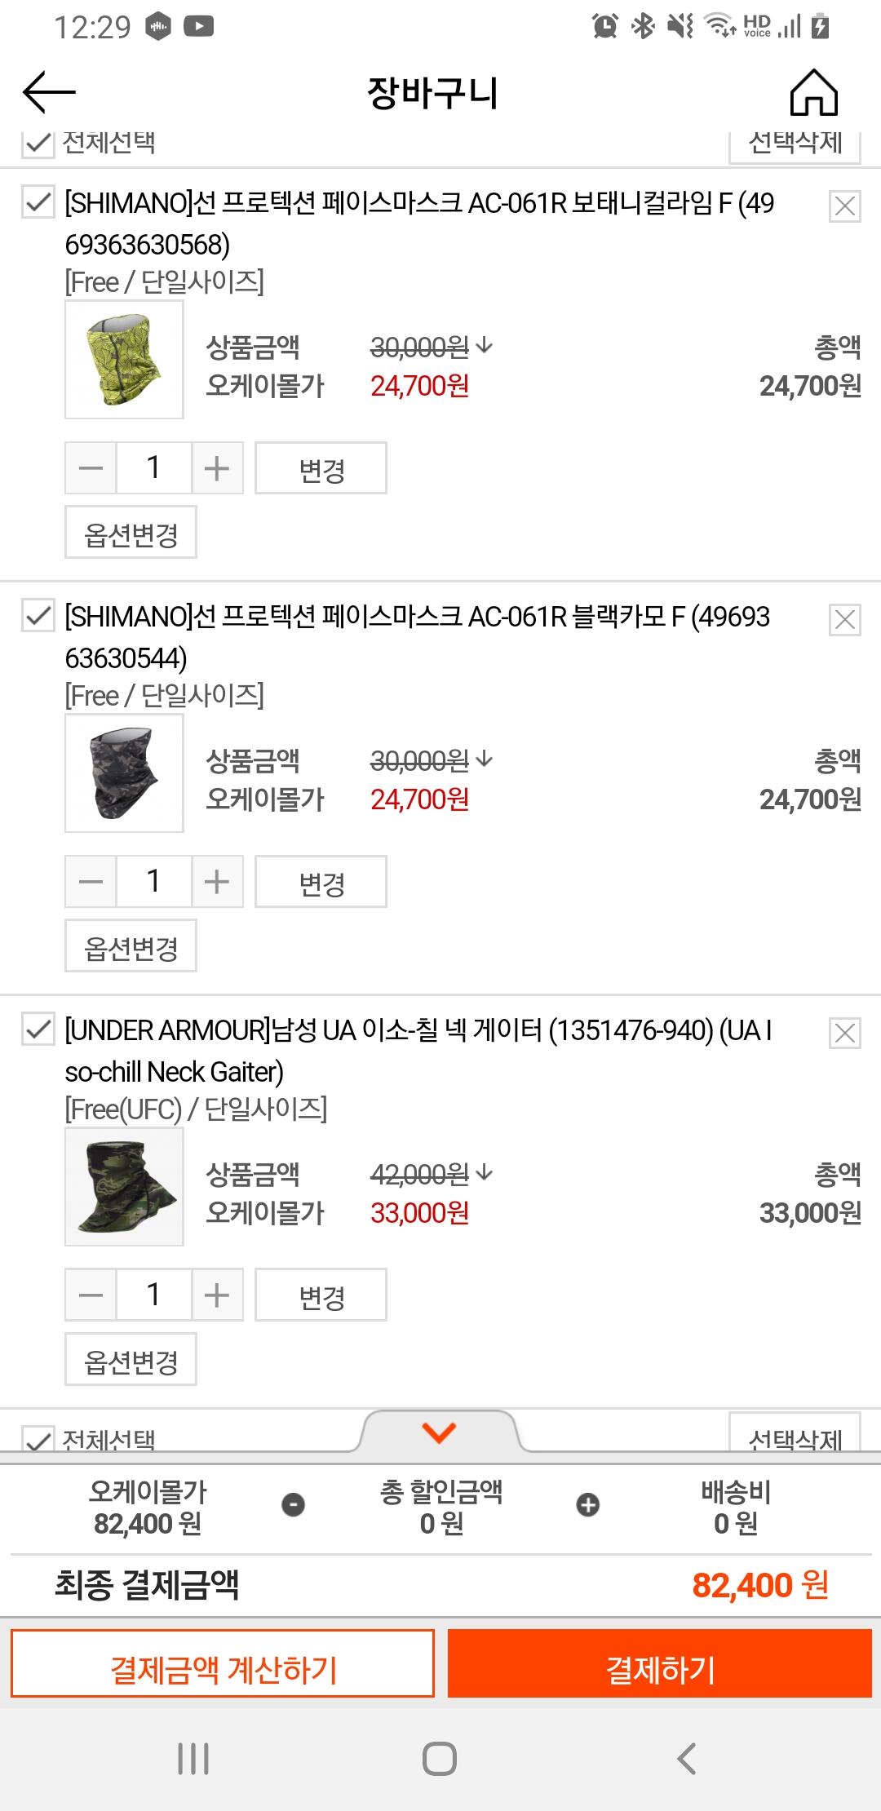Click 변경 next to the black camo quantity
The image size is (881, 1811).
coord(321,882)
